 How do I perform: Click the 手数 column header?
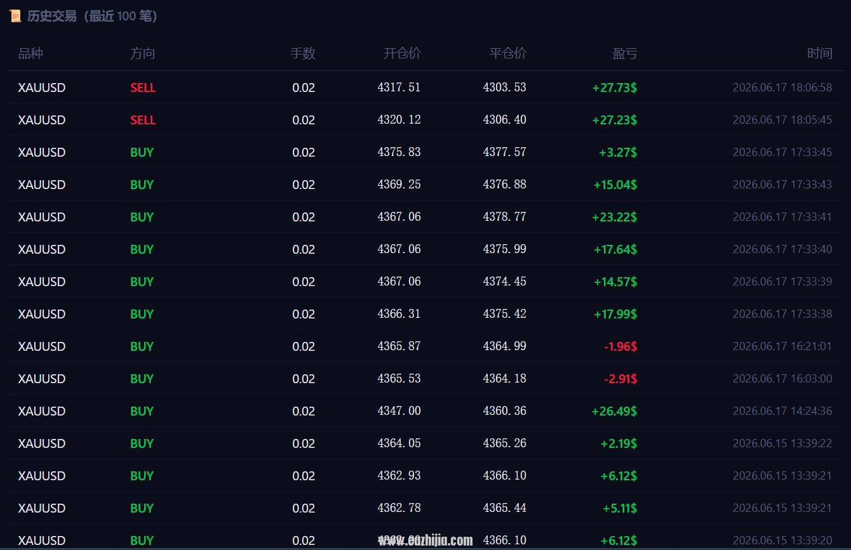click(303, 53)
